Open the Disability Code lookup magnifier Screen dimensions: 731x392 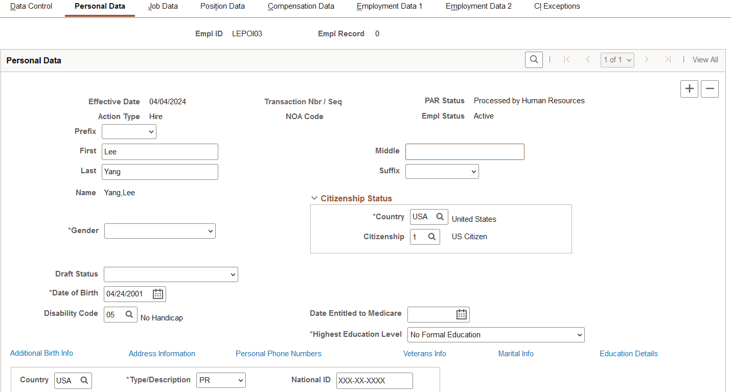pos(130,314)
